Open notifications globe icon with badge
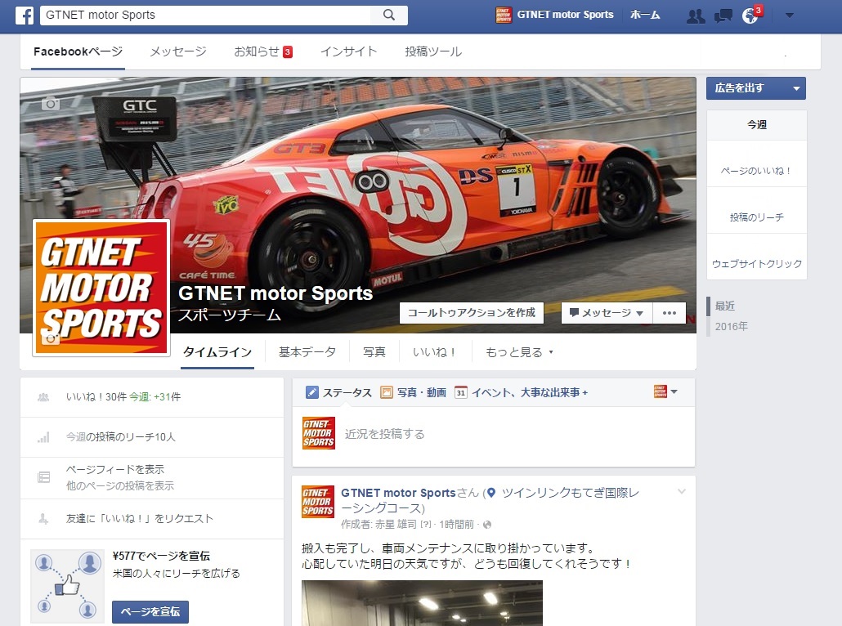The image size is (842, 626). [x=750, y=16]
